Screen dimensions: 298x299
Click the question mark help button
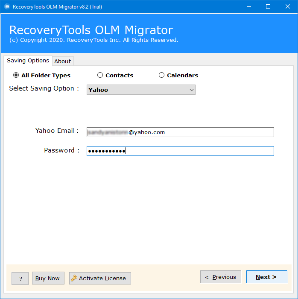coord(20,278)
